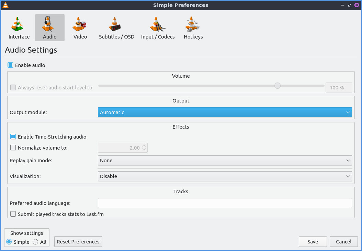Expand the Output module dropdown
The width and height of the screenshot is (362, 251).
[x=225, y=112]
